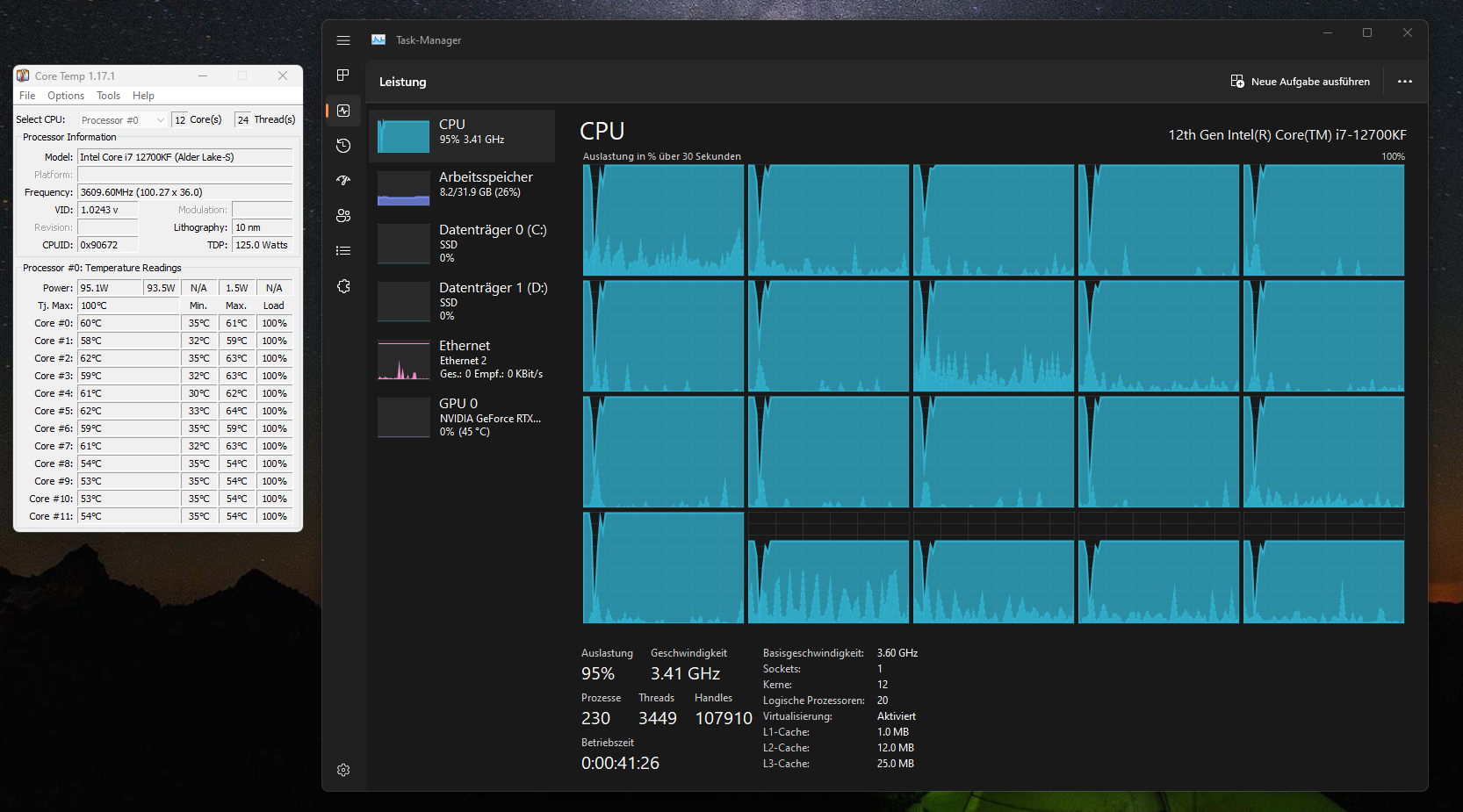This screenshot has height=812, width=1463.
Task: Click the Core #4 min temperature 30°C
Action: coord(199,393)
